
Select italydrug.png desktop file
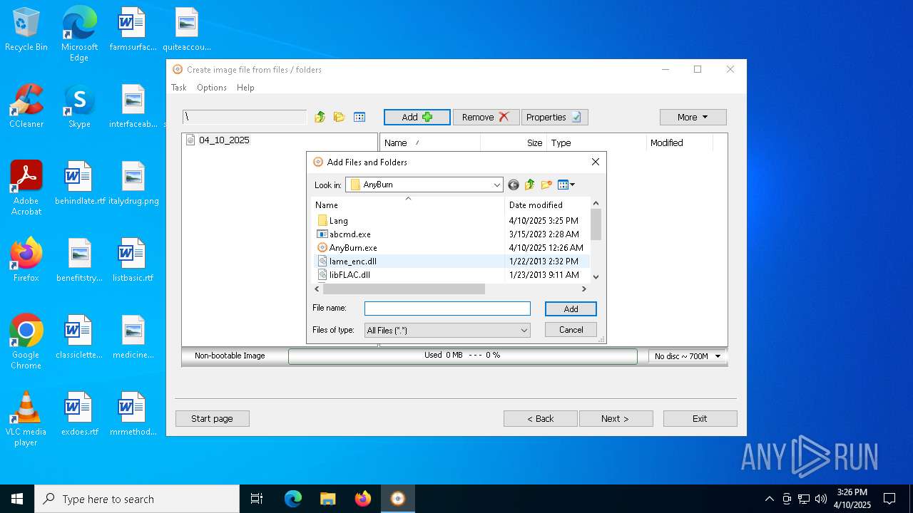(133, 183)
